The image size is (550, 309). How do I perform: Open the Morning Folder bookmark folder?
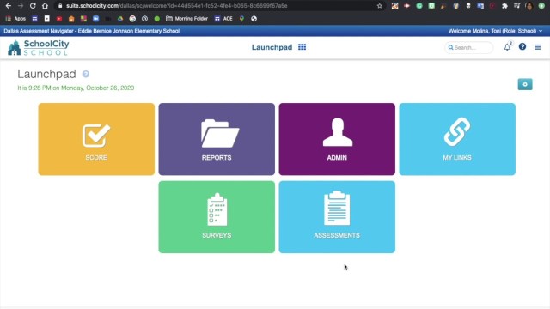187,19
